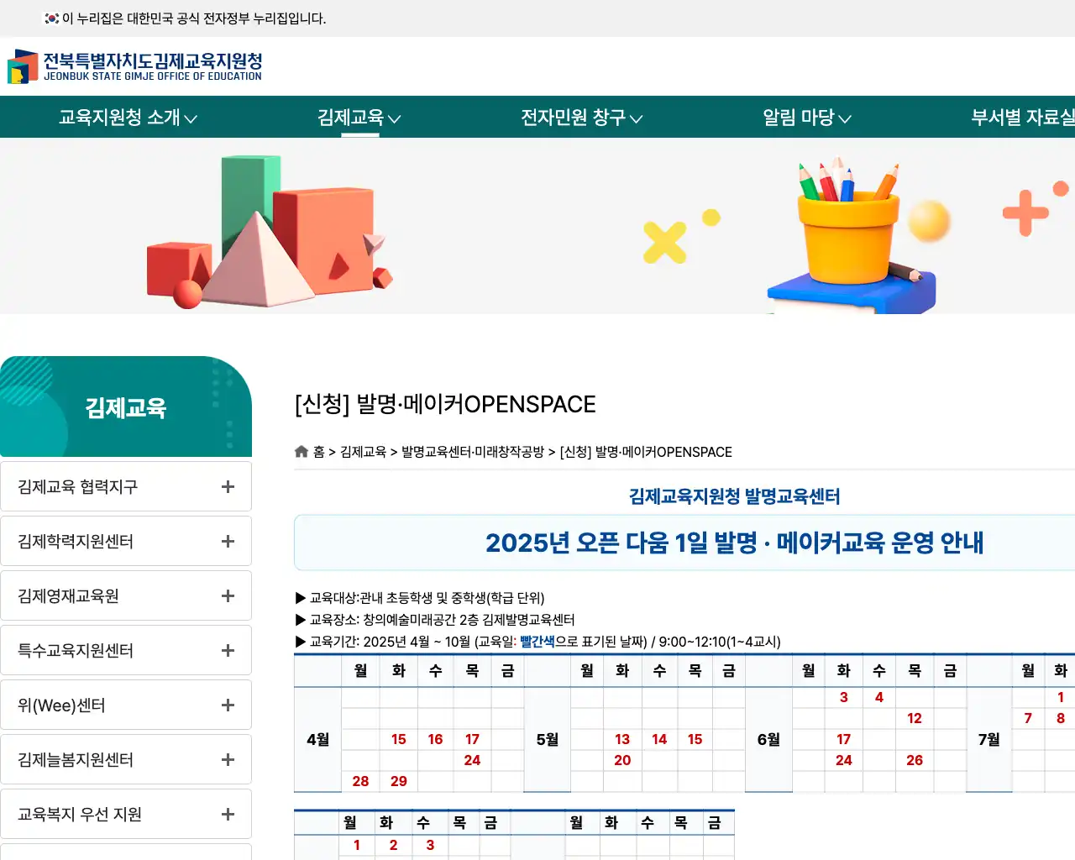1075x860 pixels.
Task: Click date 26 in the June calendar
Action: [x=915, y=760]
